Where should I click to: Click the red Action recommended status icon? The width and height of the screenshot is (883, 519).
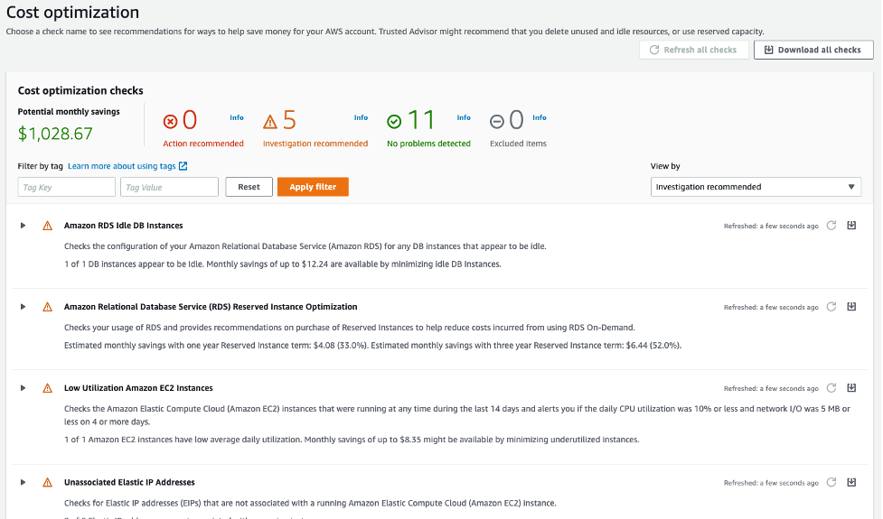pyautogui.click(x=170, y=122)
